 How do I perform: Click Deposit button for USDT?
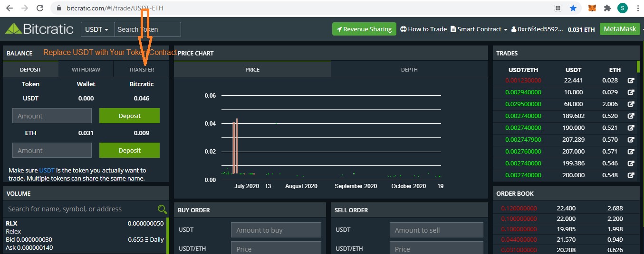[x=129, y=116]
